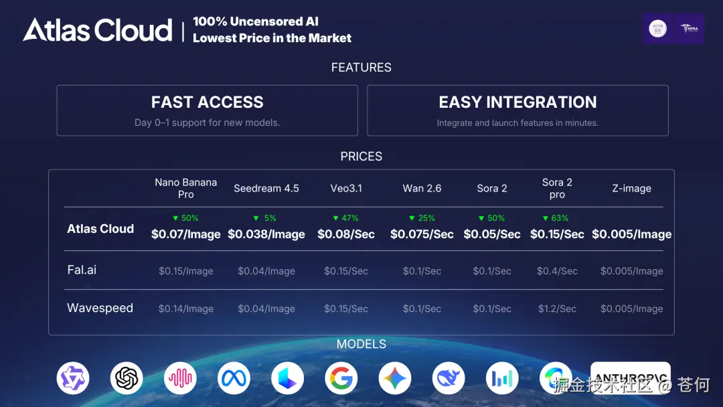This screenshot has width=723, height=407.
Task: Click the Seedream 4.5 column header
Action: pyautogui.click(x=266, y=188)
